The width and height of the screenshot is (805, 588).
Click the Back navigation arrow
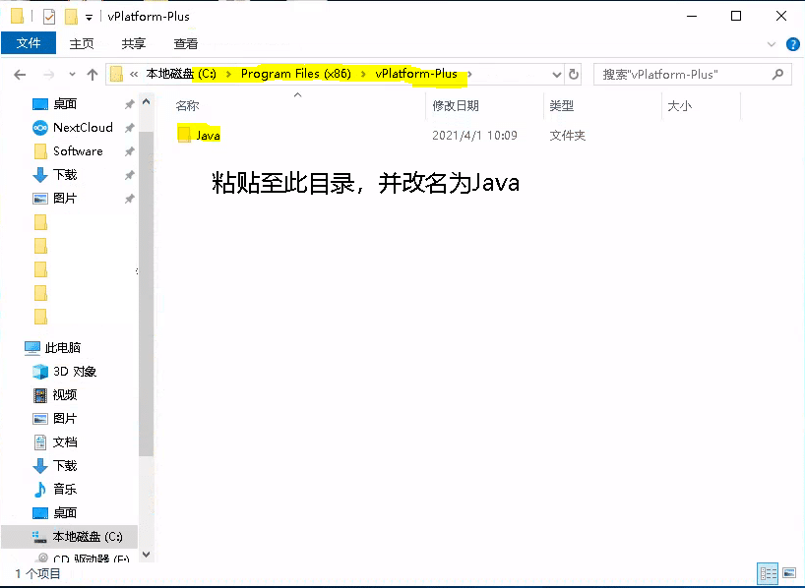coord(19,75)
